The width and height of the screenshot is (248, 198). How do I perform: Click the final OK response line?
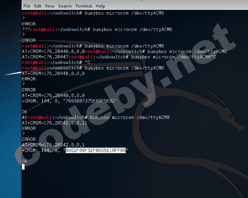point(25,161)
